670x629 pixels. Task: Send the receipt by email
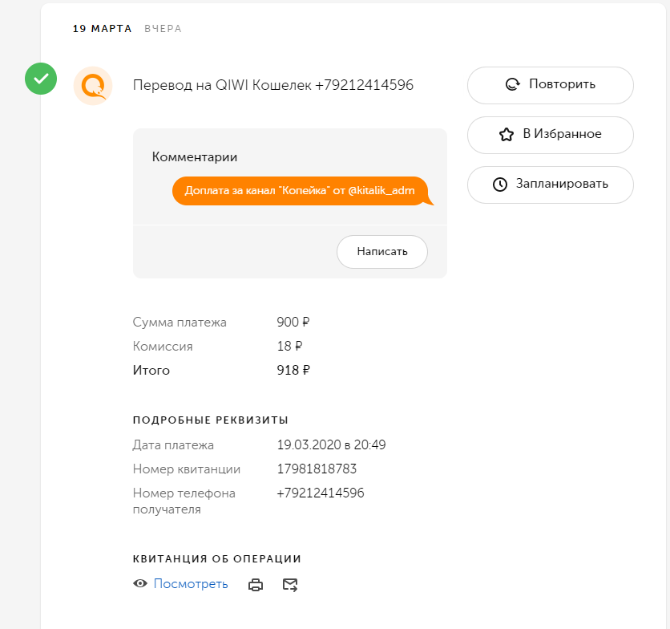[x=290, y=585]
